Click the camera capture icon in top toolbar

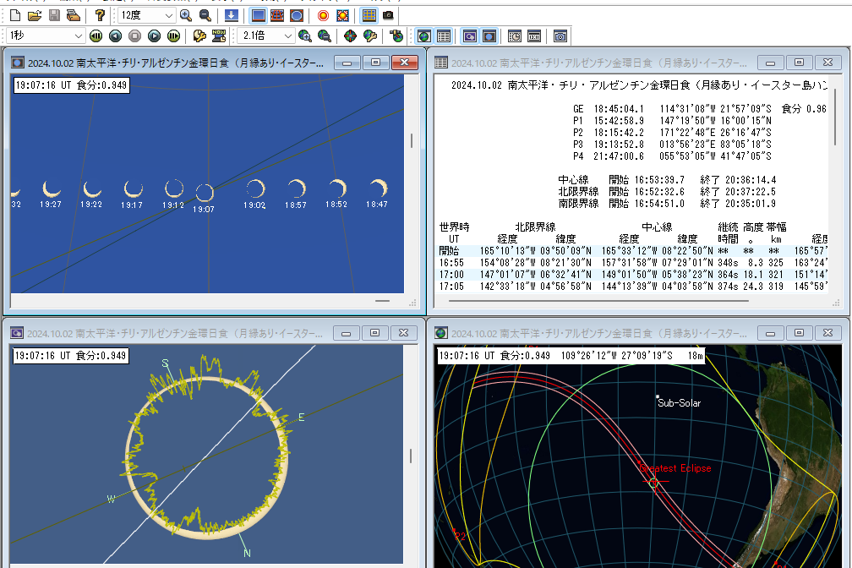[388, 16]
